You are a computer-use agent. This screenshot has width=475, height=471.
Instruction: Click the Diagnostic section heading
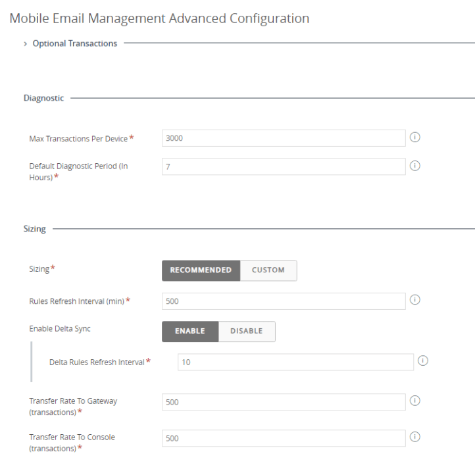click(x=44, y=98)
